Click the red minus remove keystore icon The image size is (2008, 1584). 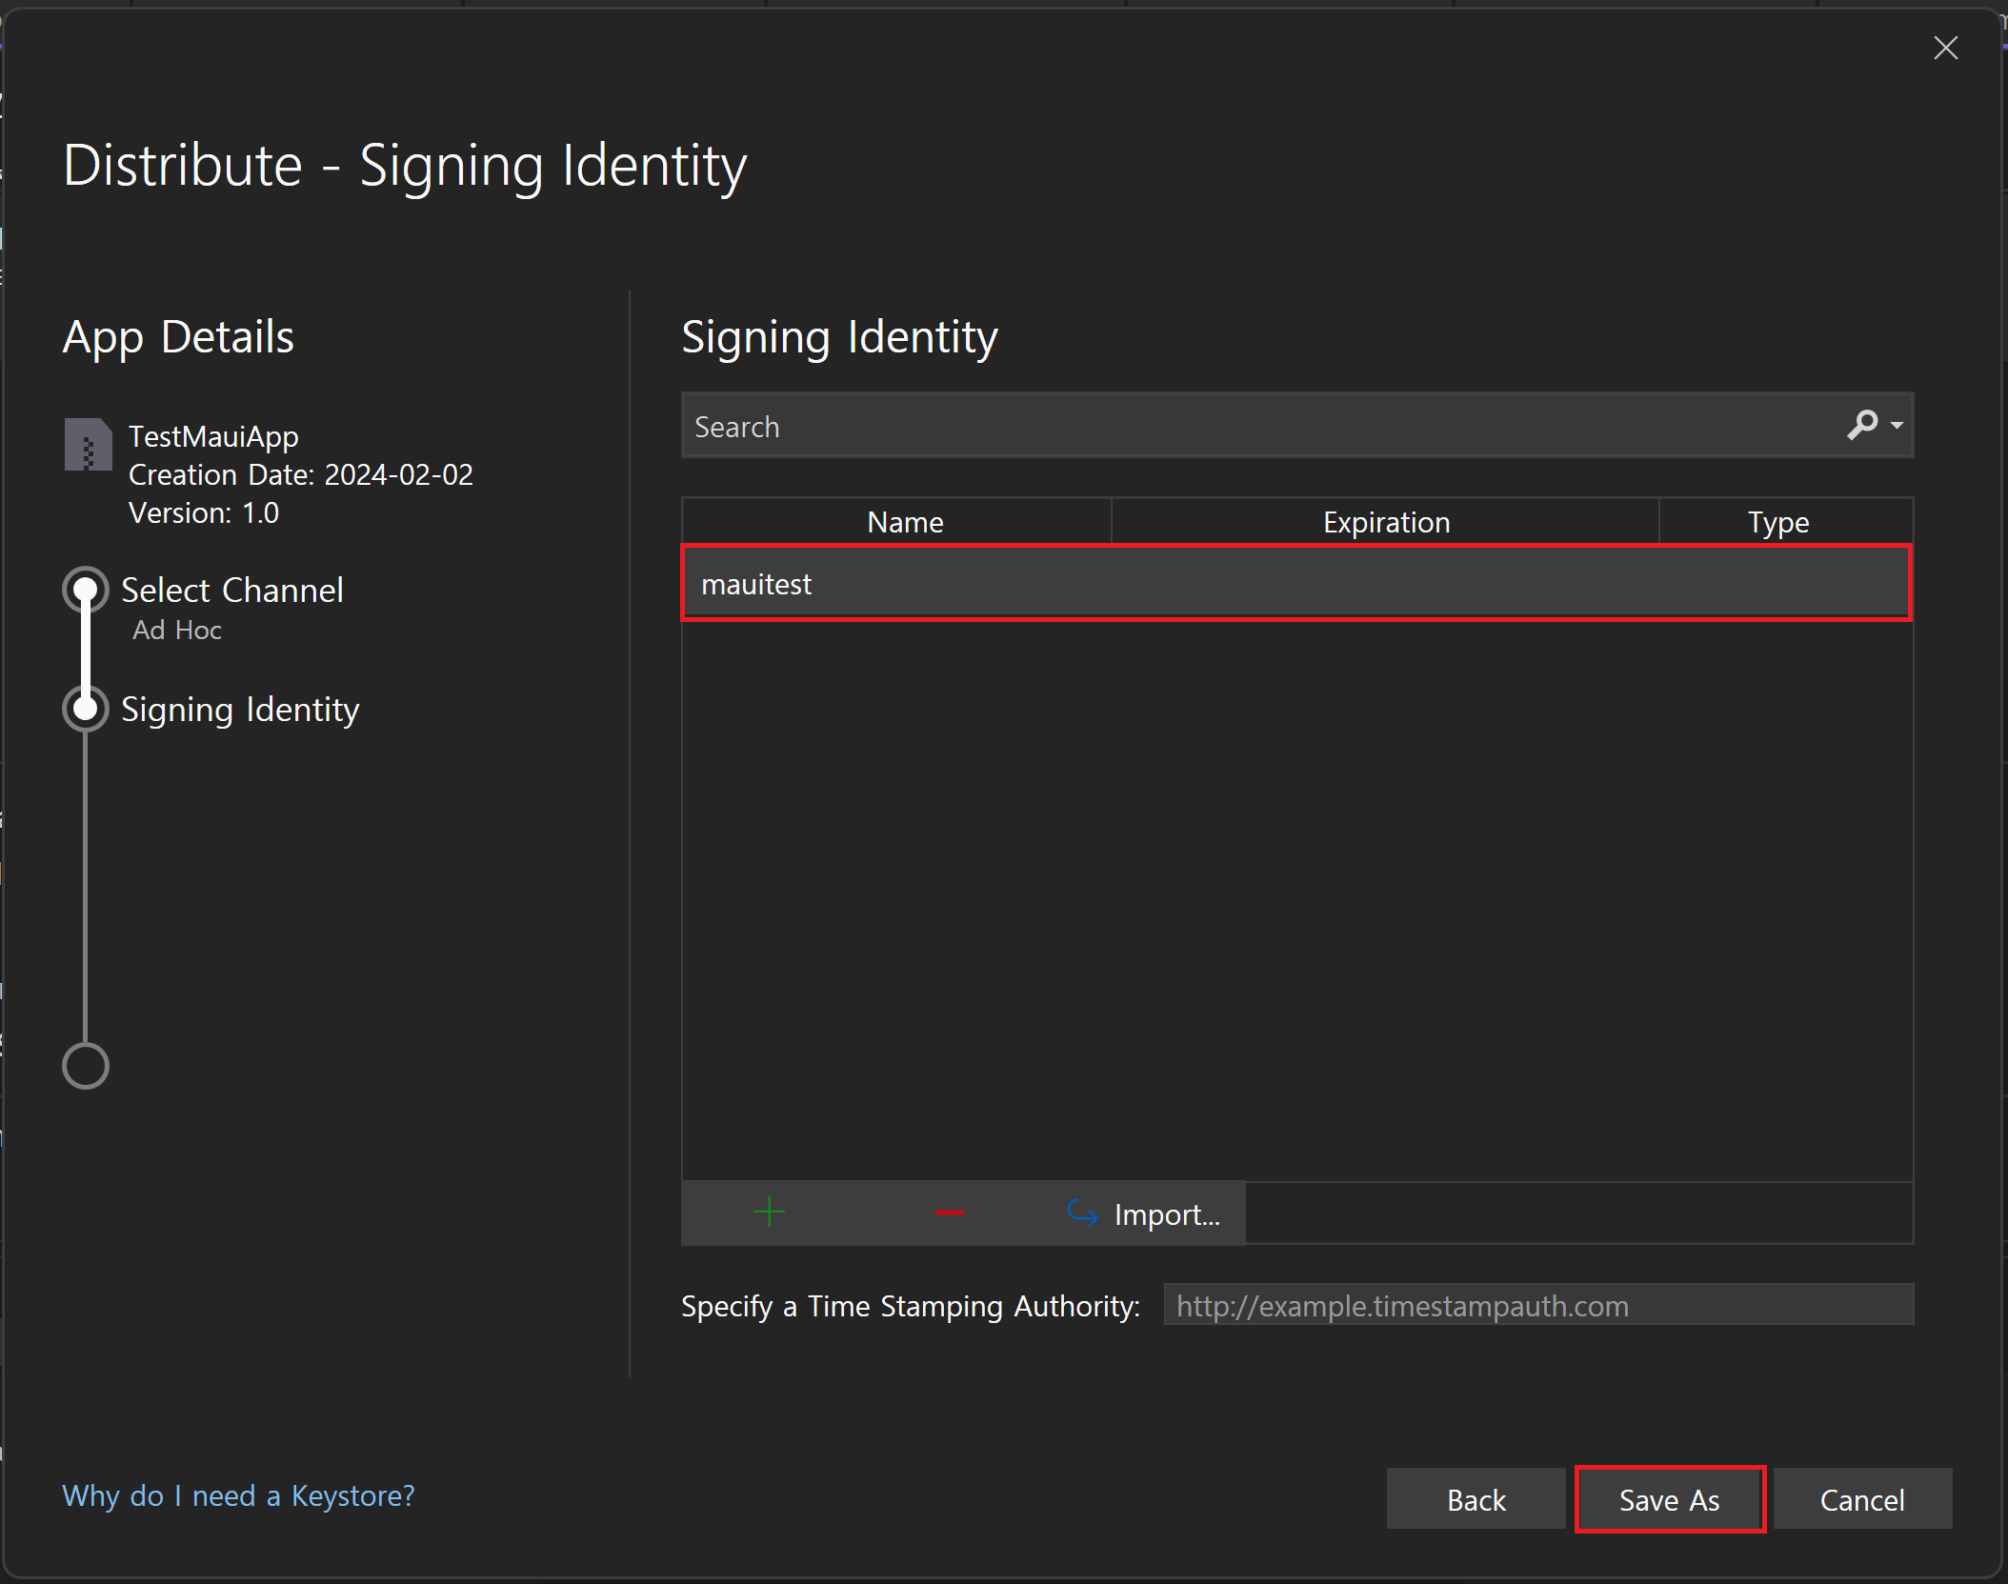tap(949, 1213)
